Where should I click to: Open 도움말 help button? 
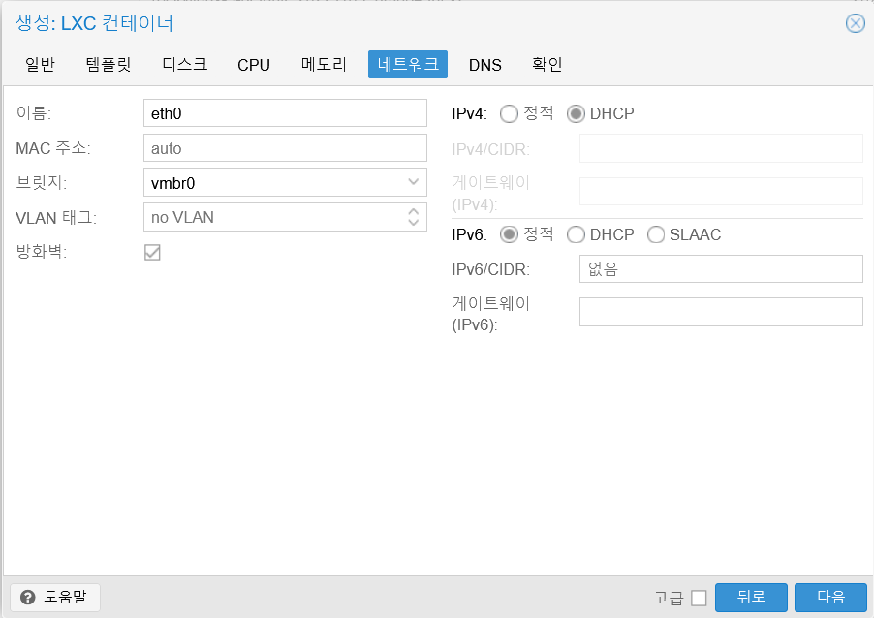click(x=55, y=598)
